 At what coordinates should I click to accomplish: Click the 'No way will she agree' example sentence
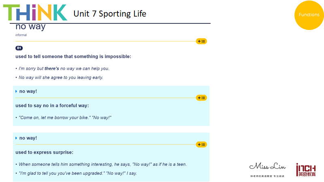click(x=61, y=78)
